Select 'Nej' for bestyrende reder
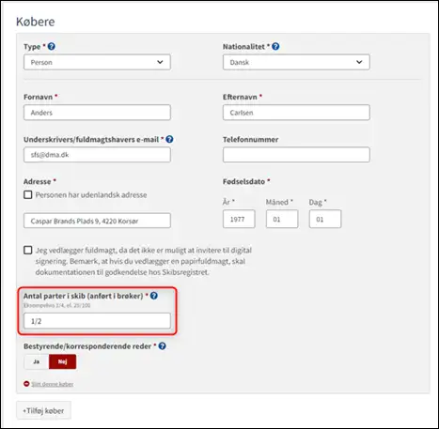 click(x=62, y=361)
